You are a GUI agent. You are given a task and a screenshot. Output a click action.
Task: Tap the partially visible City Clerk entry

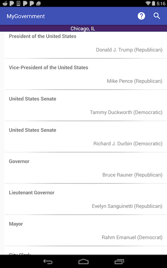(x=85, y=250)
